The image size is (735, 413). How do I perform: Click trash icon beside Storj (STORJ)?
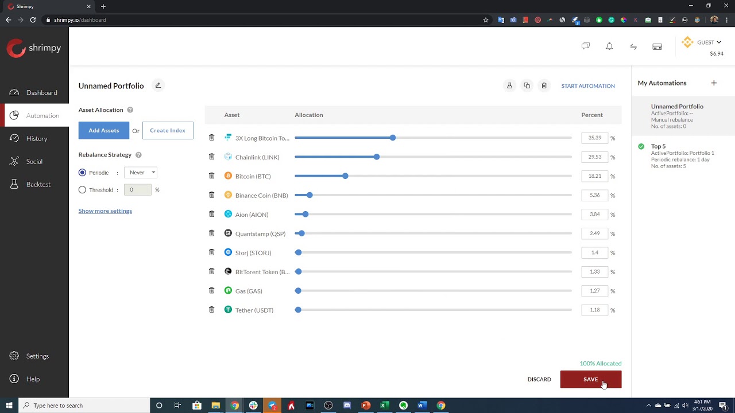[x=211, y=252]
